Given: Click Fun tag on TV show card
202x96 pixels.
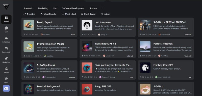Looking at the screenshot, I should (x=132, y=77).
